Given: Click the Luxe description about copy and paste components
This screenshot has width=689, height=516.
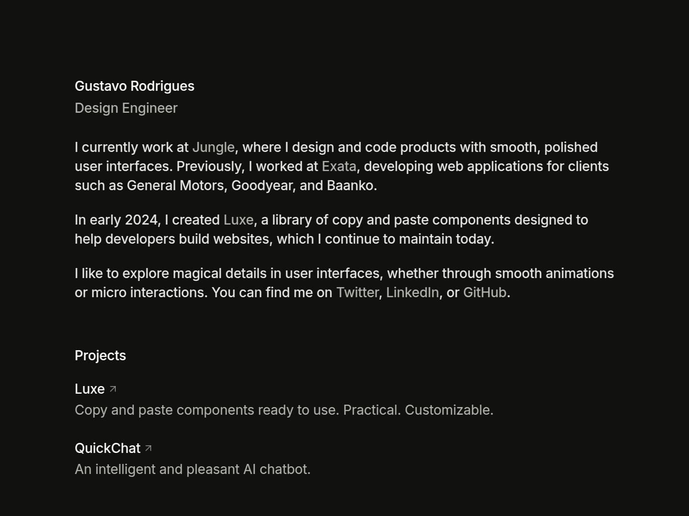Looking at the screenshot, I should click(284, 410).
